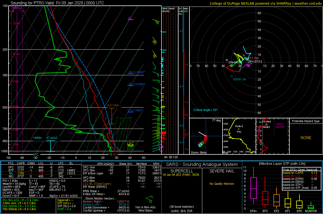Click the red 'Bunkers Right =' row
The height and width of the screenshot is (214, 323).
[x=106, y=201]
